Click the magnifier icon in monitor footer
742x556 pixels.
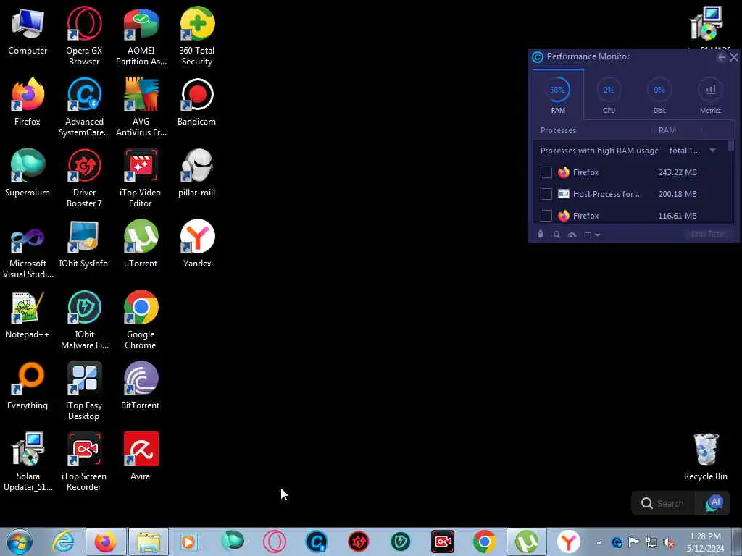point(556,235)
